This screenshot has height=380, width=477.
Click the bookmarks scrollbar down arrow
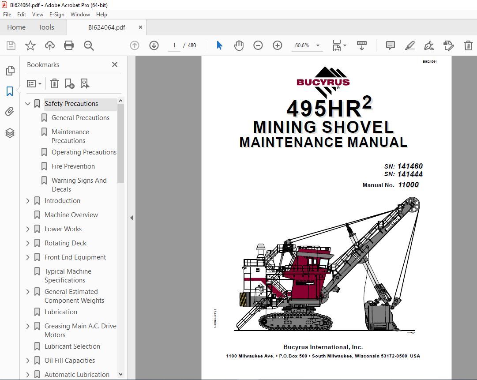pyautogui.click(x=121, y=374)
